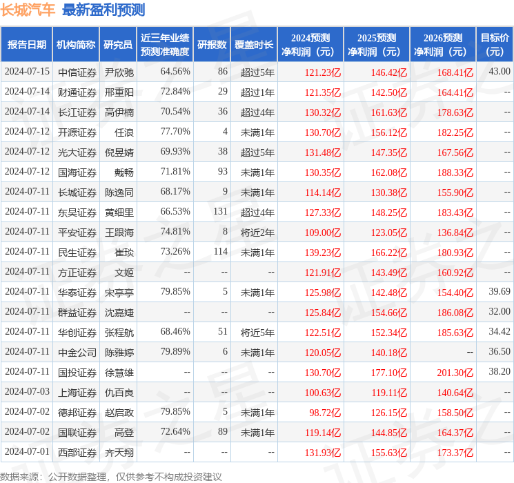Click 2025 profit value 177.10亿
This screenshot has width=514, height=483.
(389, 373)
